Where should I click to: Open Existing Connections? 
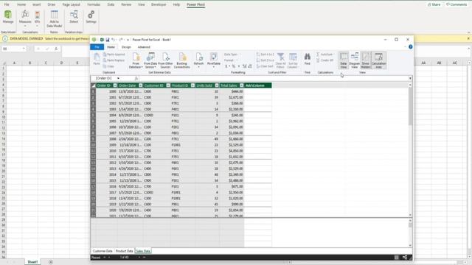point(182,60)
